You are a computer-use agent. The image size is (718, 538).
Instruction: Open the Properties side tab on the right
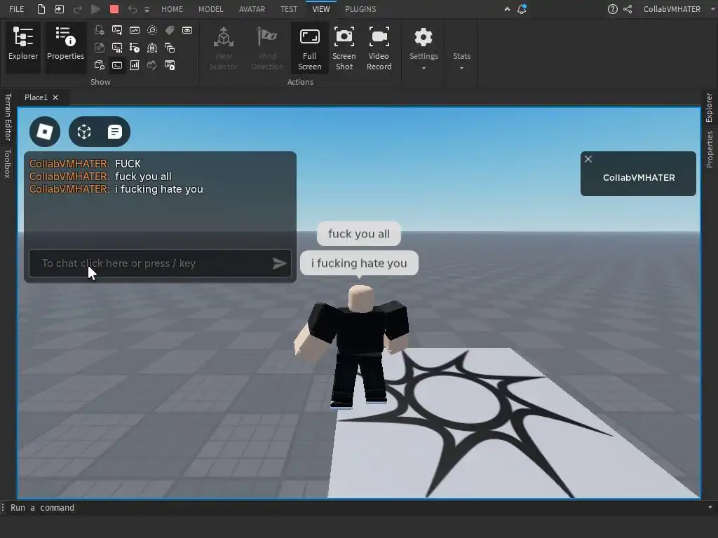pos(709,149)
